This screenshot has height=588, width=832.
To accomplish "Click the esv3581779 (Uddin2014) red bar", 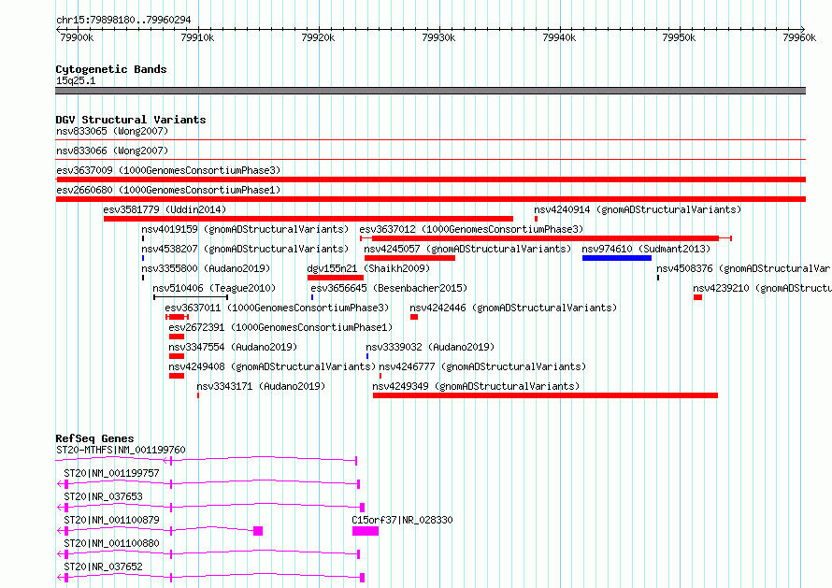I will click(x=308, y=219).
